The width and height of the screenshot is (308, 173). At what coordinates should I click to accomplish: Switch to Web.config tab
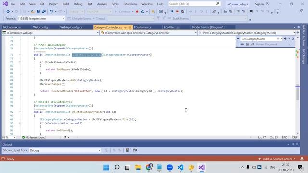(40, 27)
